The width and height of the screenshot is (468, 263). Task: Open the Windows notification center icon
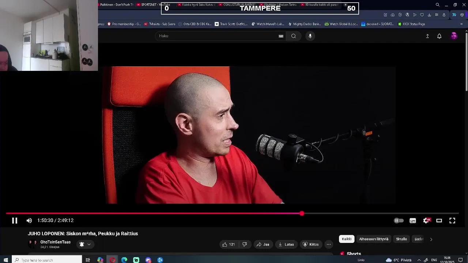(461, 260)
